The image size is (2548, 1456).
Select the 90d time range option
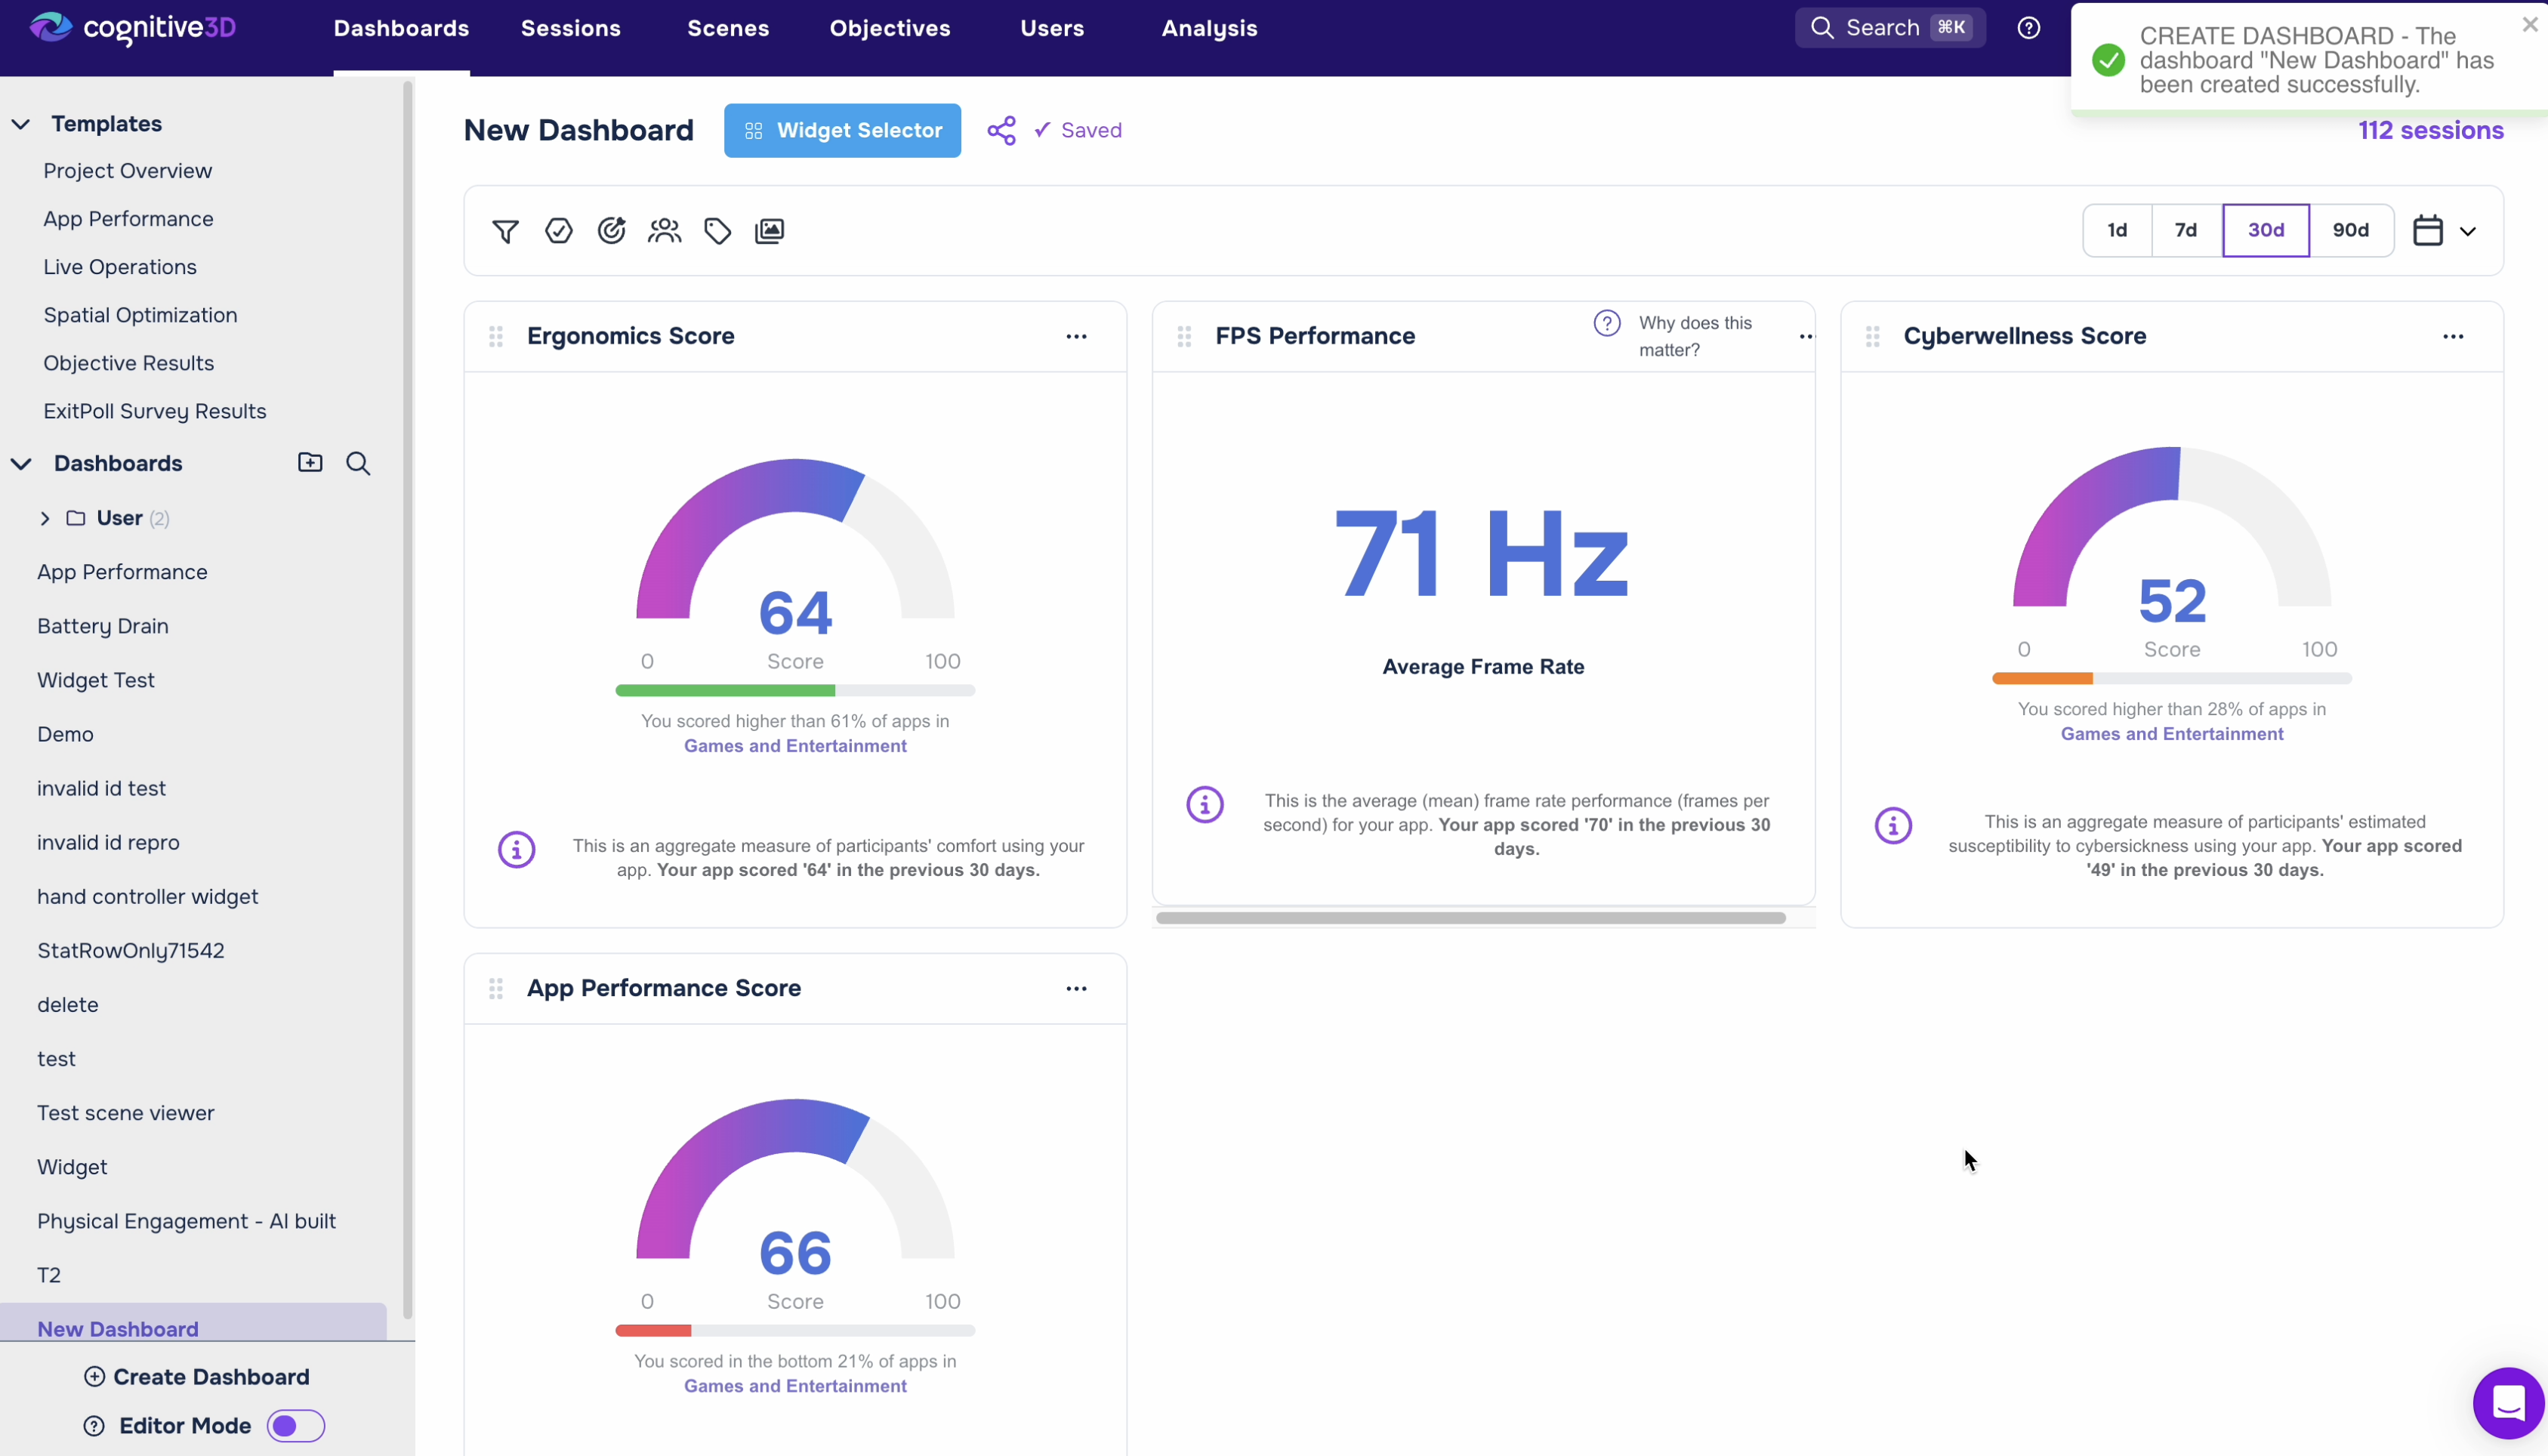pyautogui.click(x=2351, y=231)
